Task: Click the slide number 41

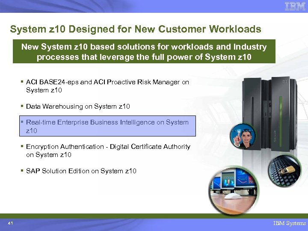Action: point(10,223)
